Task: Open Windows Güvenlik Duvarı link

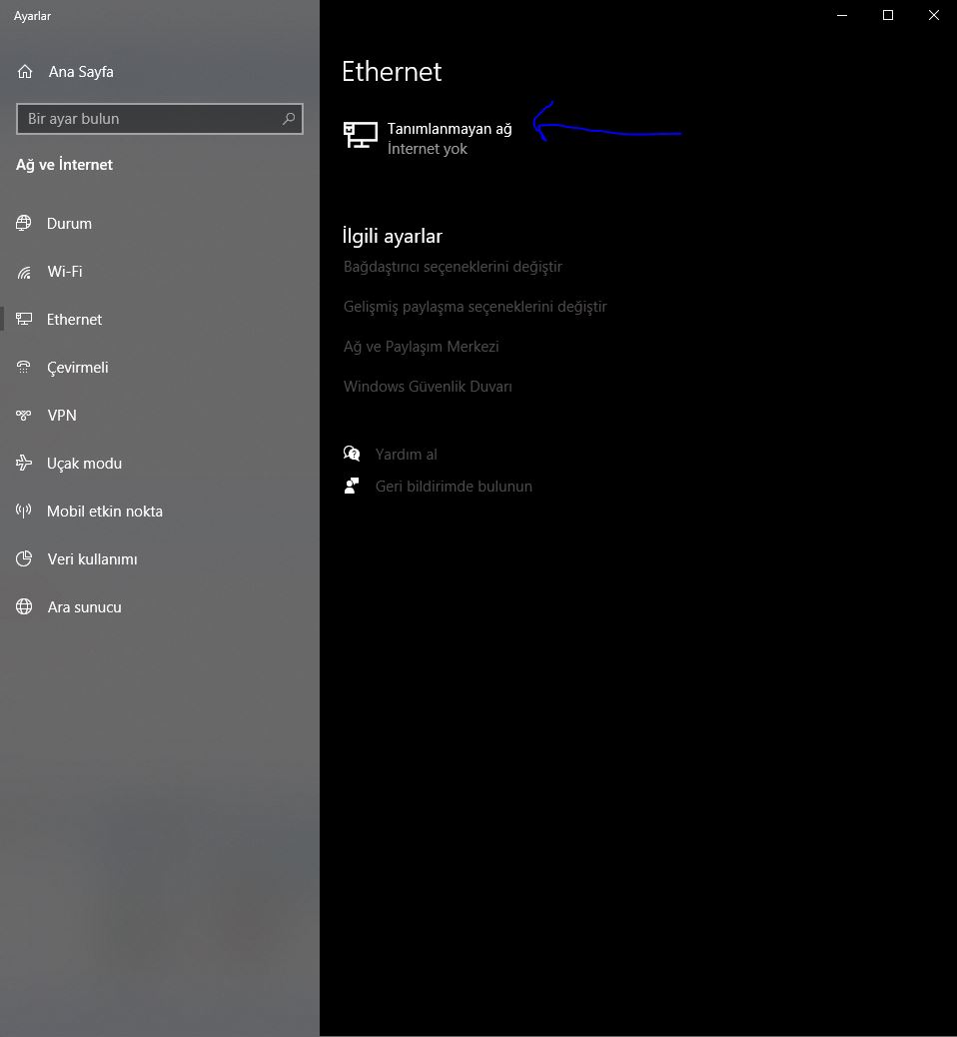Action: pos(428,387)
